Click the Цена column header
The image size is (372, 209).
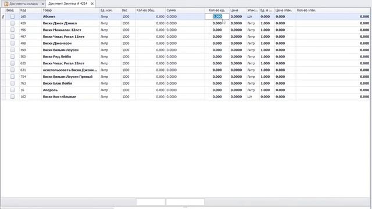(238, 10)
